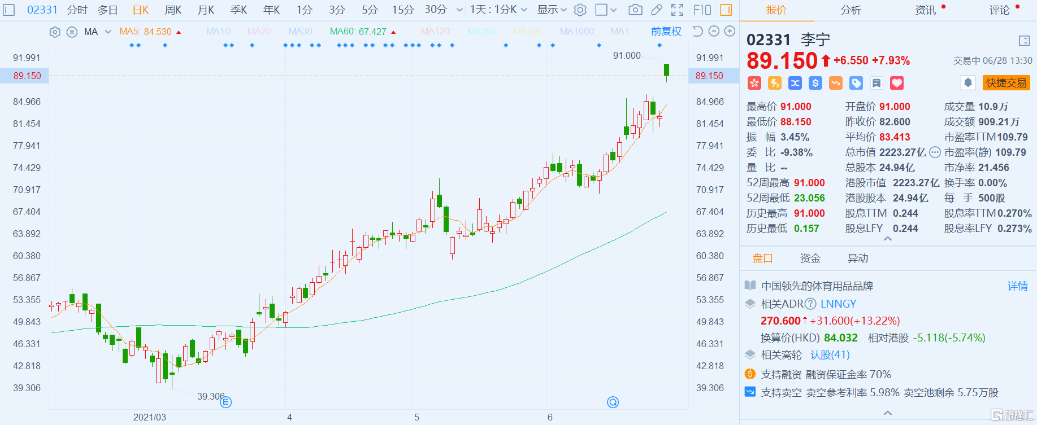Click the note bookmark icon
The width and height of the screenshot is (1037, 425).
[x=877, y=83]
